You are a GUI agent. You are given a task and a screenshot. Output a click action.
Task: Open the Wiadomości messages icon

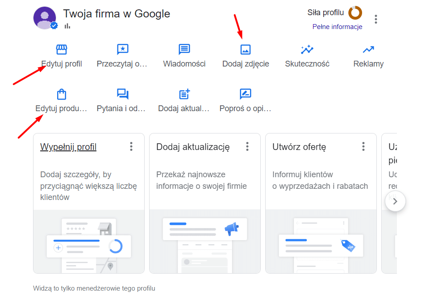pos(184,50)
